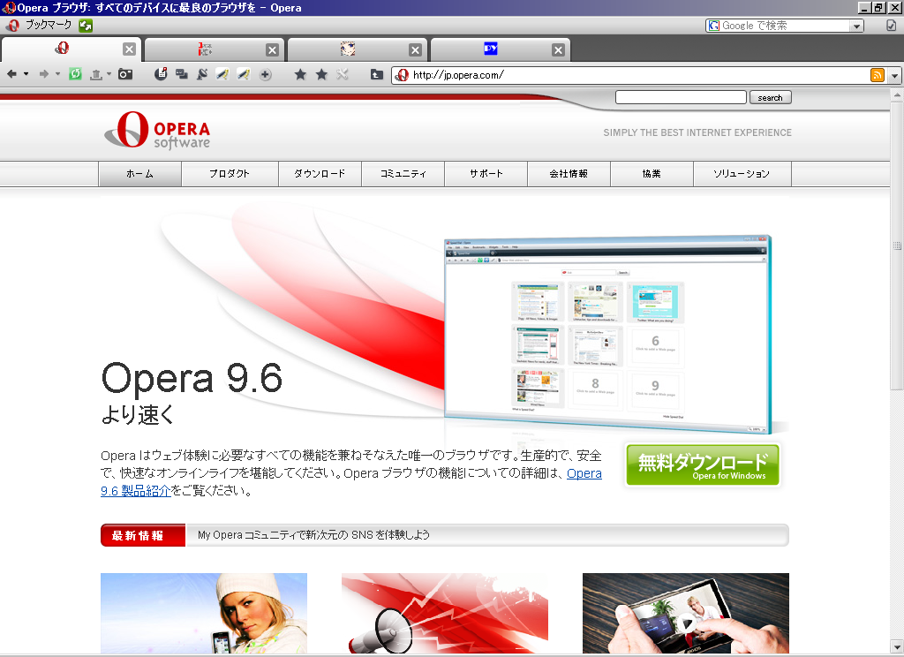Open the back button history dropdown arrow
This screenshot has height=657, width=904.
(x=26, y=74)
